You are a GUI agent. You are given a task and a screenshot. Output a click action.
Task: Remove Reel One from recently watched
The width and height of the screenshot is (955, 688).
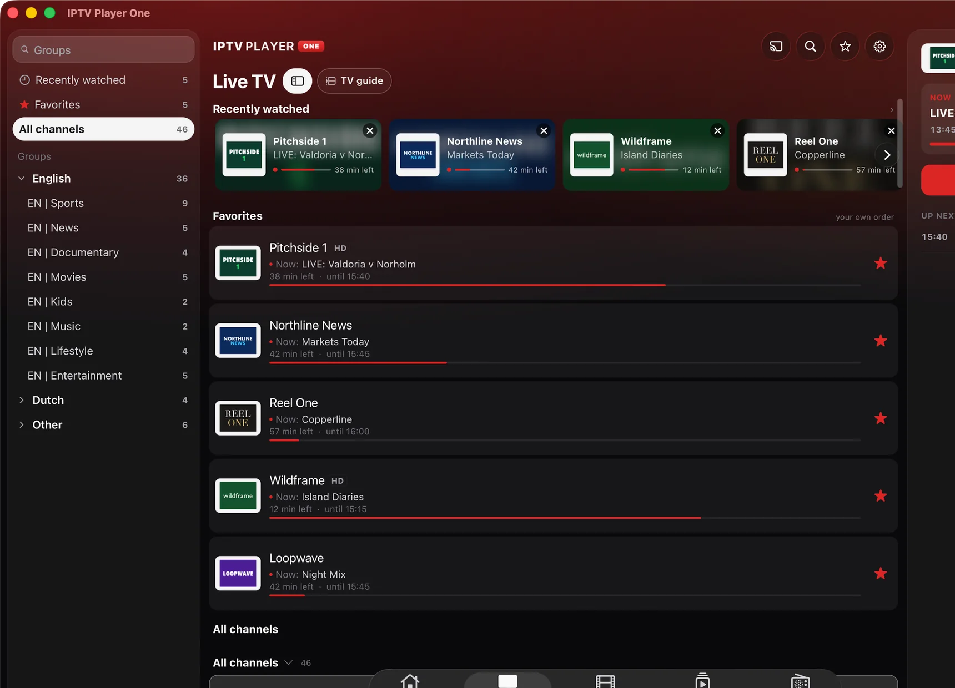point(891,130)
